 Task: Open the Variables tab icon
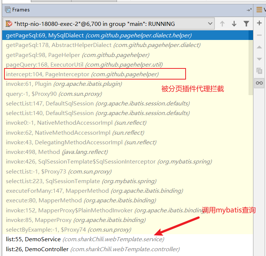coord(260,10)
